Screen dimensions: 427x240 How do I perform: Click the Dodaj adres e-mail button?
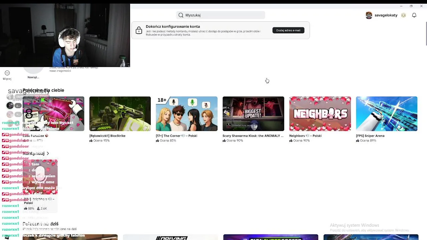[x=288, y=30]
